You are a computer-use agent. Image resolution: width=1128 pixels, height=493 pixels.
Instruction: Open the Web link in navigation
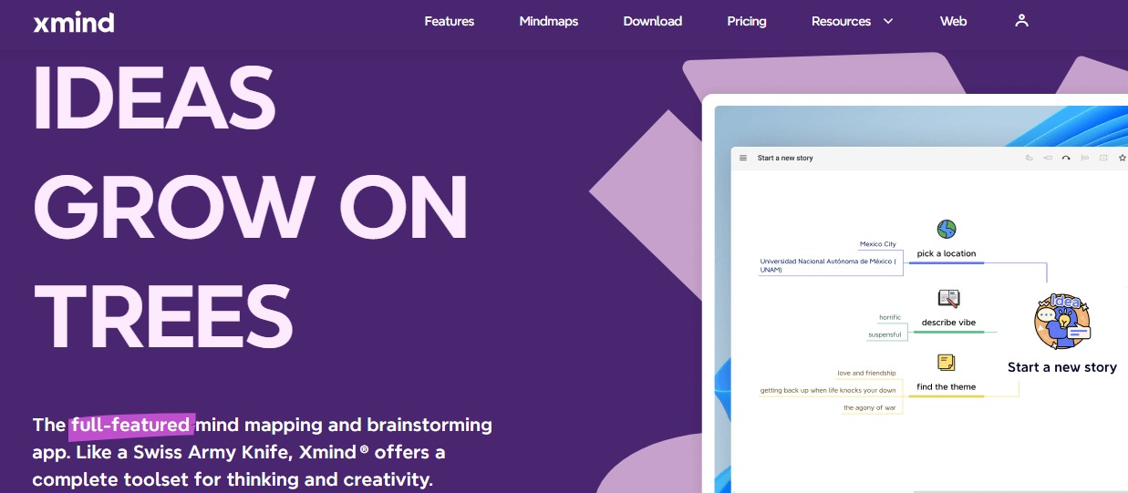(x=953, y=21)
